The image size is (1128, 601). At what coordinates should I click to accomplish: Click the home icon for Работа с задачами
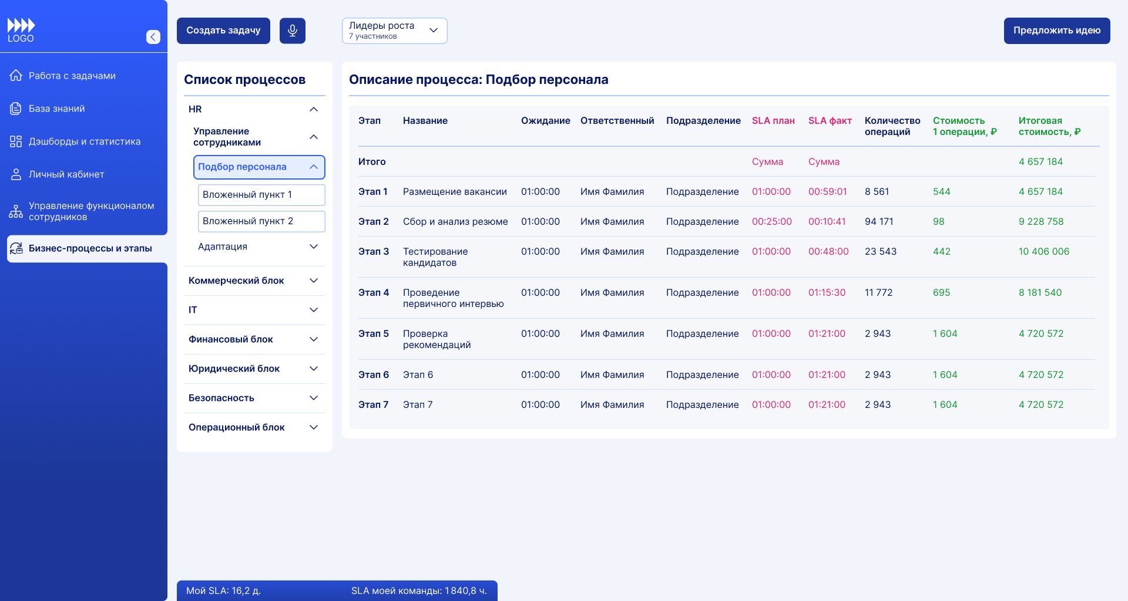pyautogui.click(x=16, y=76)
